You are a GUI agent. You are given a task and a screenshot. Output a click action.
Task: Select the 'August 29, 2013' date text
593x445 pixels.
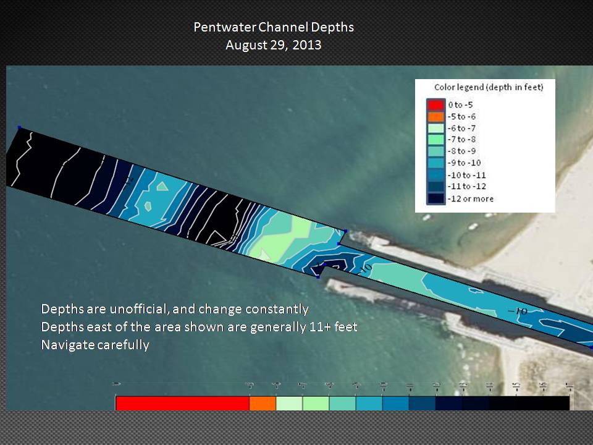274,45
